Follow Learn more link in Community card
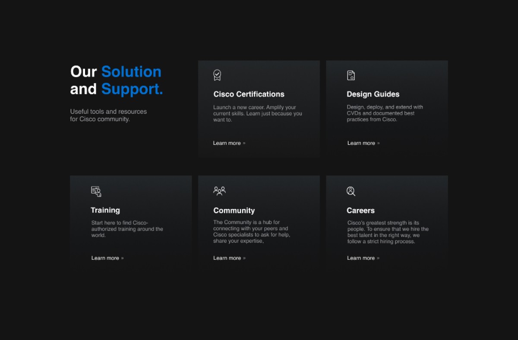This screenshot has width=518, height=340. pos(229,258)
